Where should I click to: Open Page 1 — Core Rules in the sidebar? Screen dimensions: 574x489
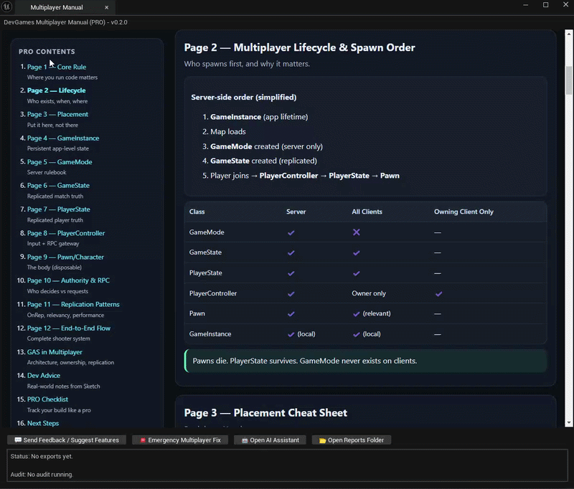pyautogui.click(x=57, y=66)
